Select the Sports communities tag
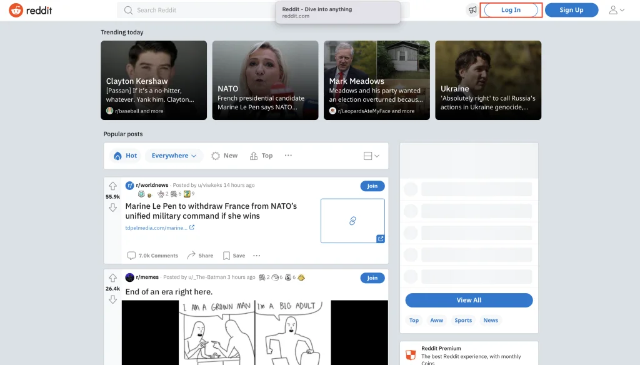Viewport: 640px width, 365px height. (463, 320)
